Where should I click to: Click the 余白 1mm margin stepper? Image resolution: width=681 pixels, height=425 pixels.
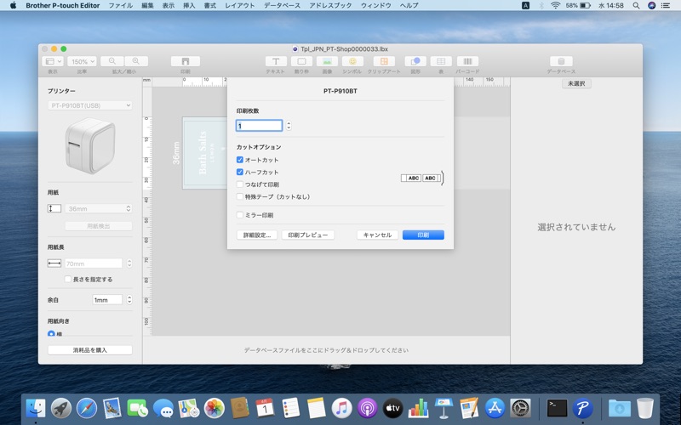tap(129, 300)
